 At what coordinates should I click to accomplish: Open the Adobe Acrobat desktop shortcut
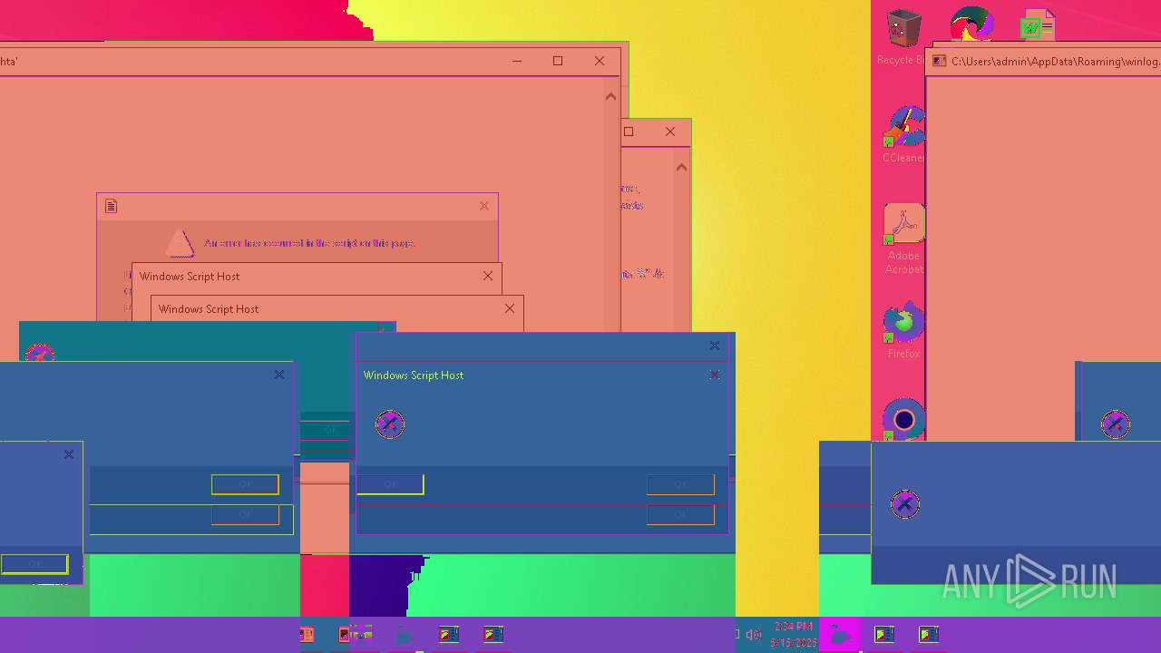903,224
